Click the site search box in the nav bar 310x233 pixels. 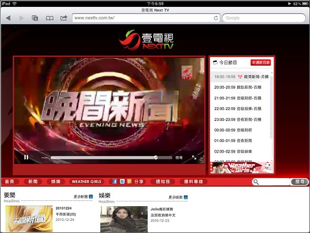271,182
